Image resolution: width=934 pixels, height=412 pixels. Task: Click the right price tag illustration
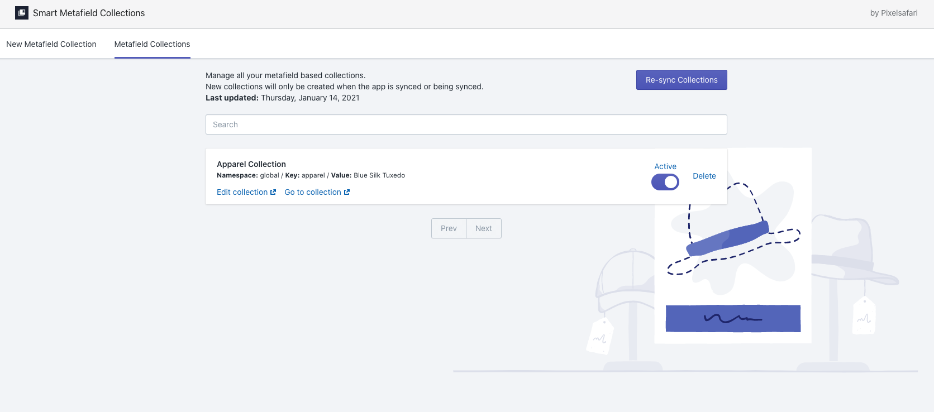[864, 317]
